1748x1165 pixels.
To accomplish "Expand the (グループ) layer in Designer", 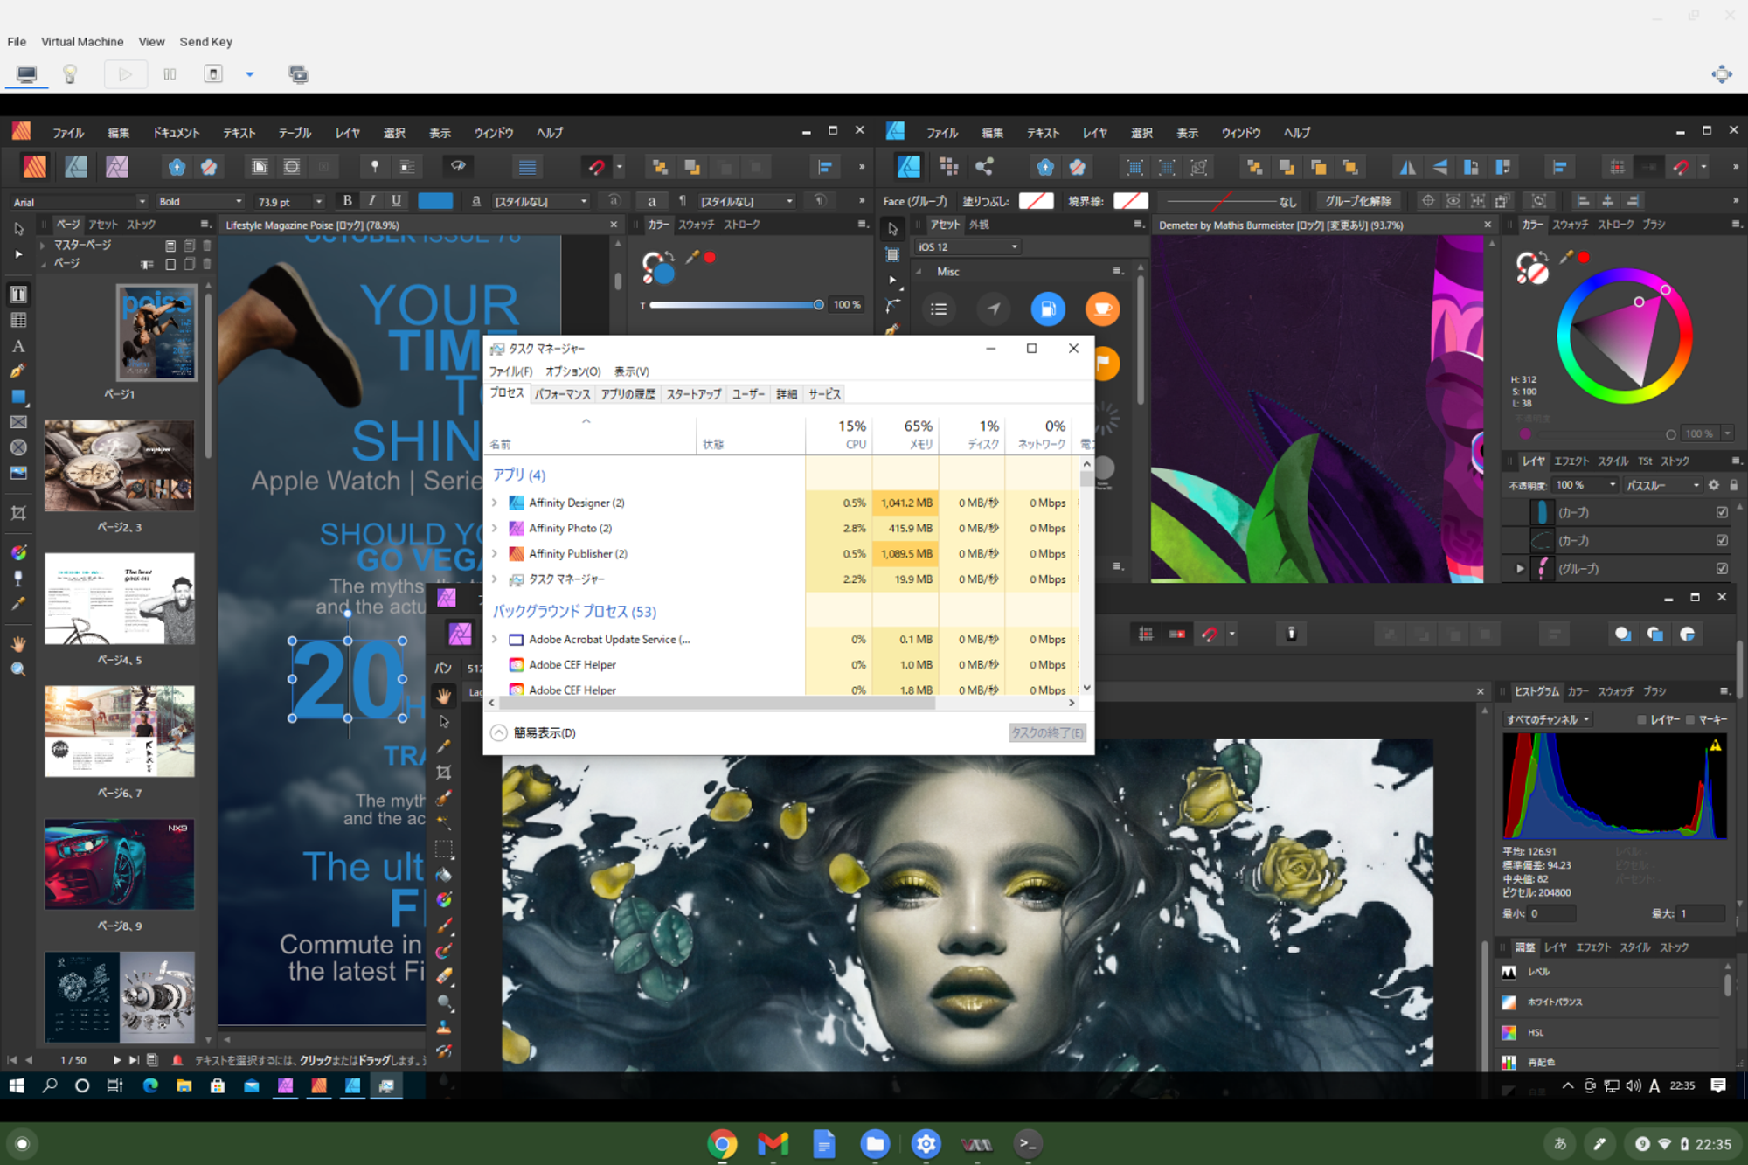I will point(1520,568).
